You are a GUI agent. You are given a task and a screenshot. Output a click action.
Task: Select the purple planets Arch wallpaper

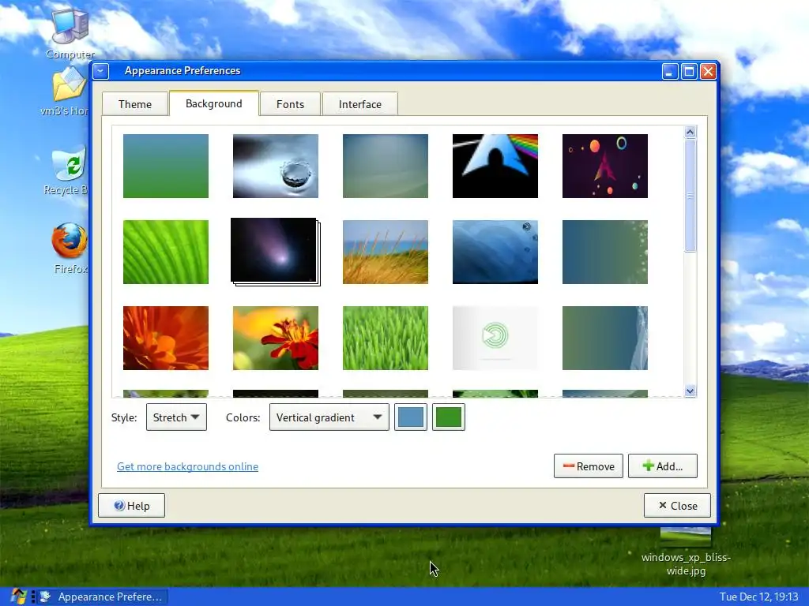(604, 166)
